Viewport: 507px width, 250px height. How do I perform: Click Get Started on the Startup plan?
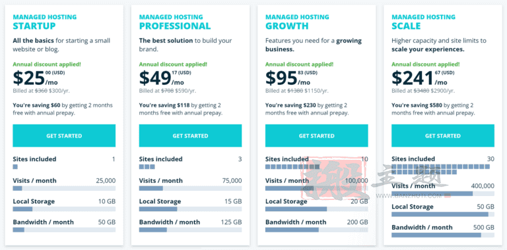tap(64, 136)
